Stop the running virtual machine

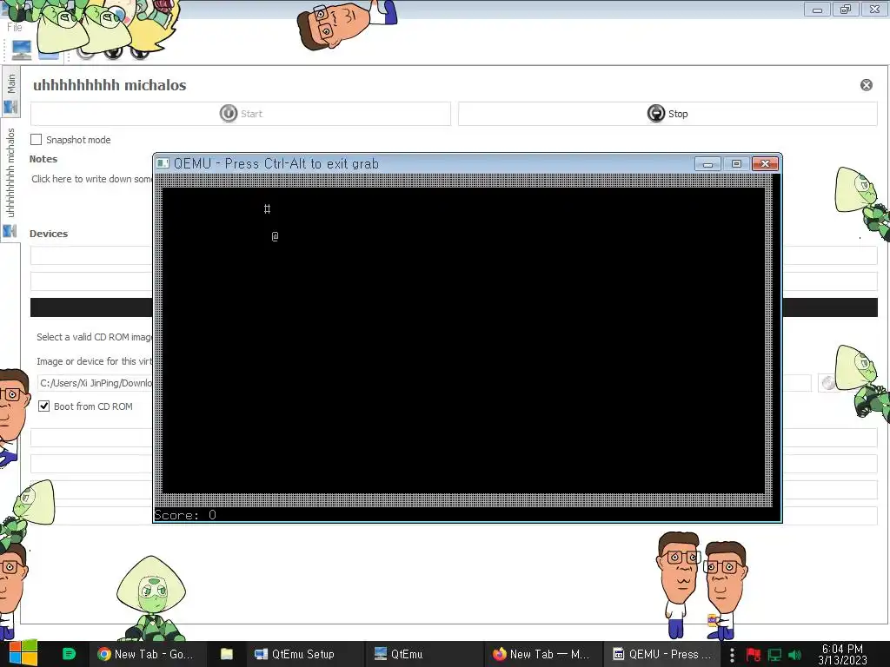667,114
